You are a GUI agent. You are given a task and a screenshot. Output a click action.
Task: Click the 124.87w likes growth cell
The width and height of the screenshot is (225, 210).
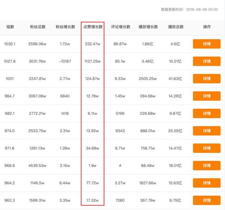pos(92,79)
